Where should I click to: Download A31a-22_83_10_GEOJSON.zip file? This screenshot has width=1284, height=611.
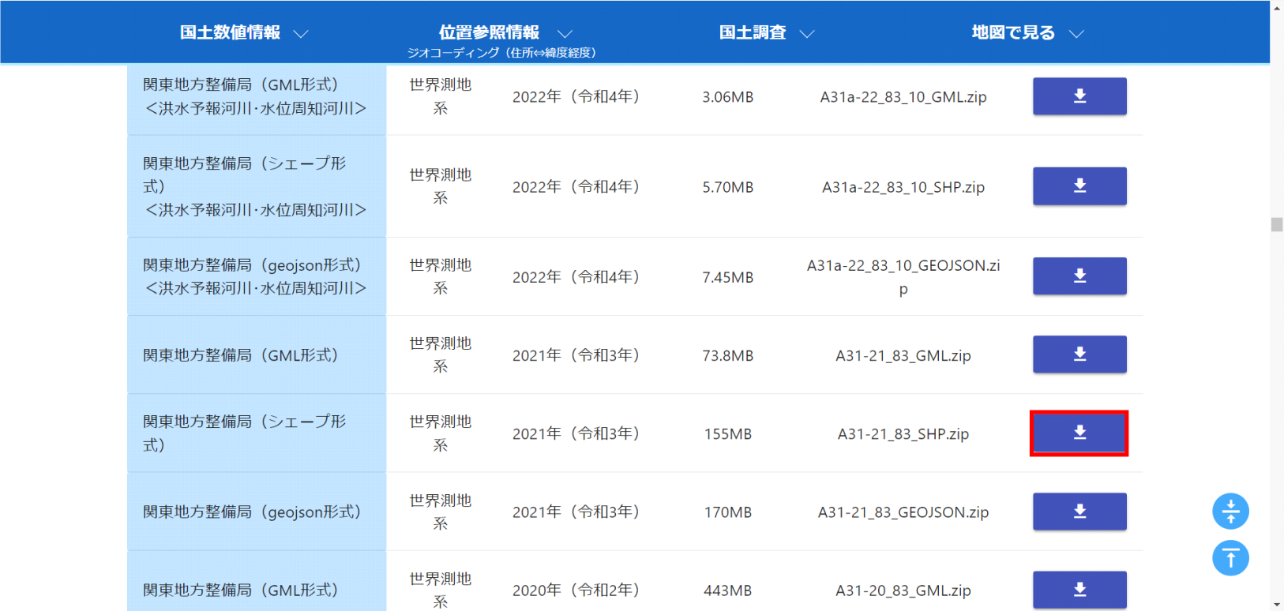pyautogui.click(x=1079, y=276)
